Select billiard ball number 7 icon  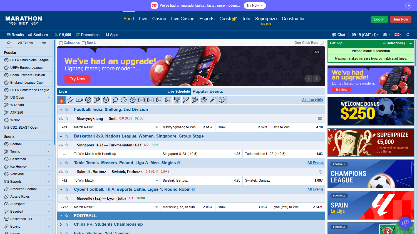coord(222,100)
